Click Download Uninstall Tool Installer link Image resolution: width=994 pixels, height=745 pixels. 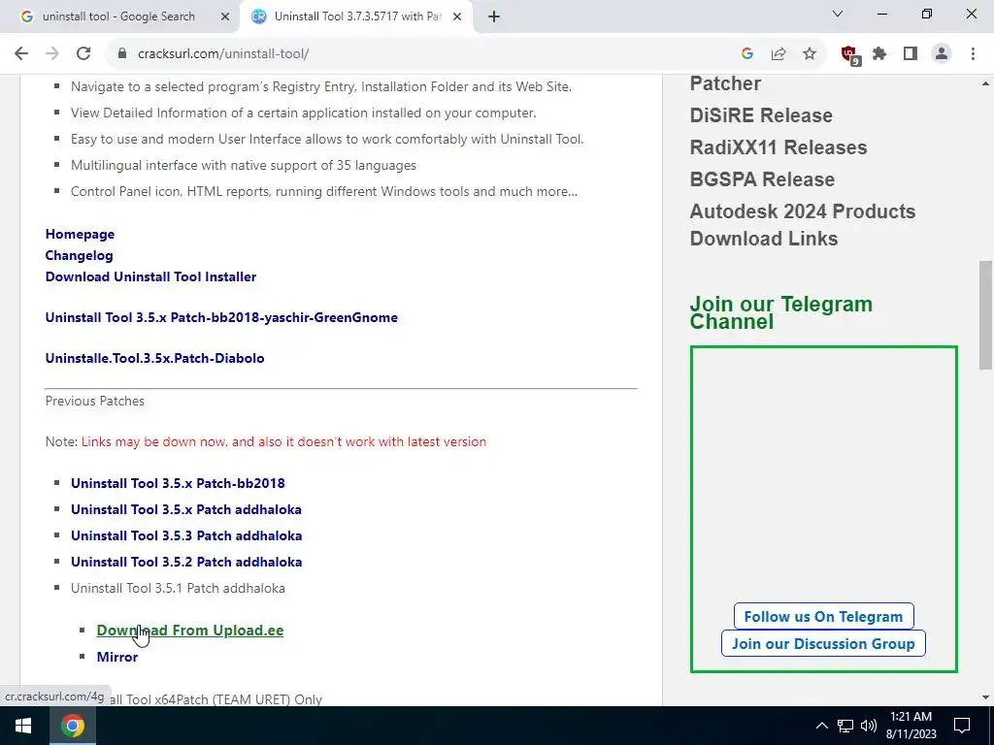click(x=150, y=276)
